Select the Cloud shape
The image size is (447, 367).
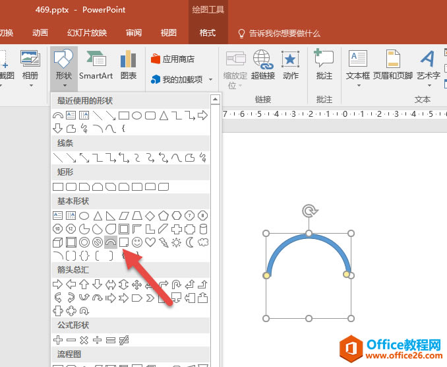(203, 242)
